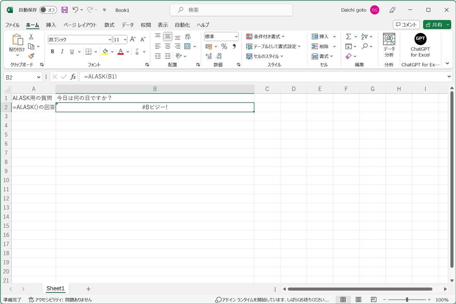Click the Cut scissors icon
Viewport: 456px width, 304px height.
tap(31, 37)
